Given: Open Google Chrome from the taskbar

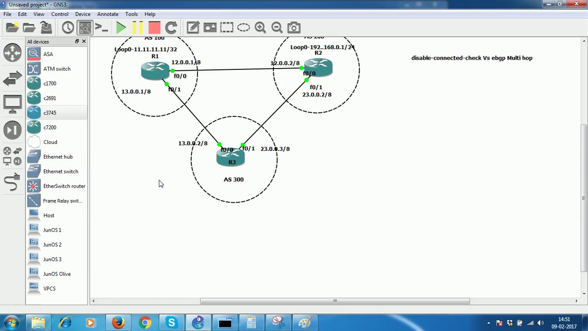Looking at the screenshot, I should point(145,323).
